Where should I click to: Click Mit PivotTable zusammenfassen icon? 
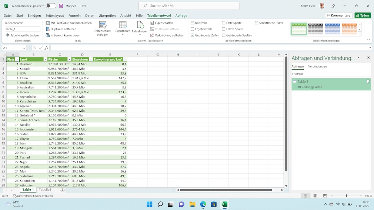coord(48,23)
